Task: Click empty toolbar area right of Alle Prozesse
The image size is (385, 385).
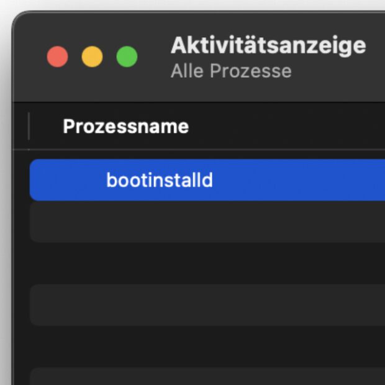Action: tap(338, 71)
